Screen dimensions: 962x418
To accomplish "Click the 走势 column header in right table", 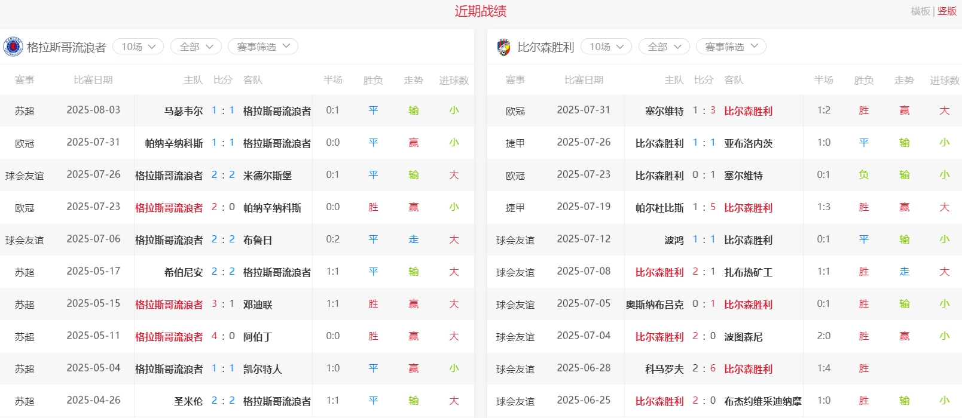I will point(904,80).
